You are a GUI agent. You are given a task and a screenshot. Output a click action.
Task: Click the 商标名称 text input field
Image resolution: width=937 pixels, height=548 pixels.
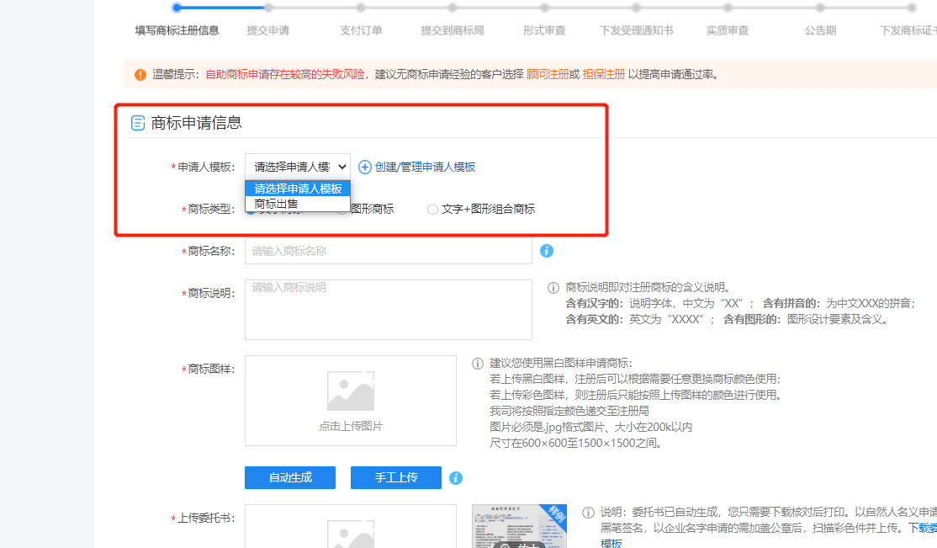(x=388, y=251)
